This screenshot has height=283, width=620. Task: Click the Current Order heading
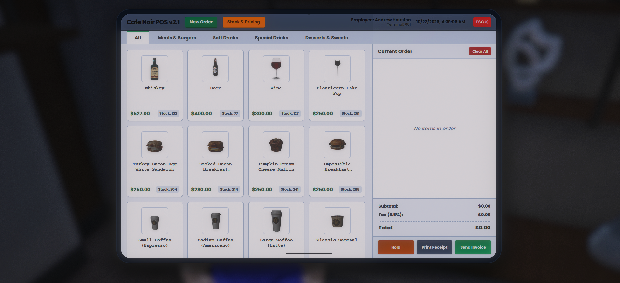click(395, 51)
